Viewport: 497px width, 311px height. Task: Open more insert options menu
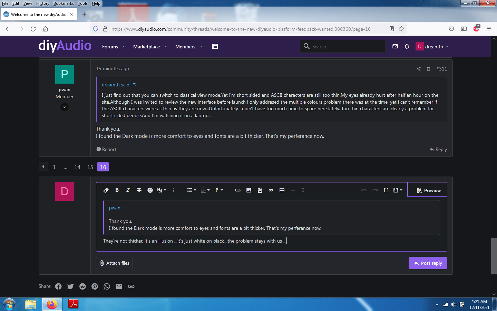(303, 190)
